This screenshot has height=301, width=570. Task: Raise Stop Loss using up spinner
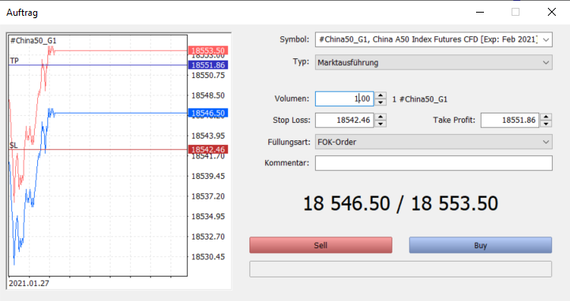(381, 117)
